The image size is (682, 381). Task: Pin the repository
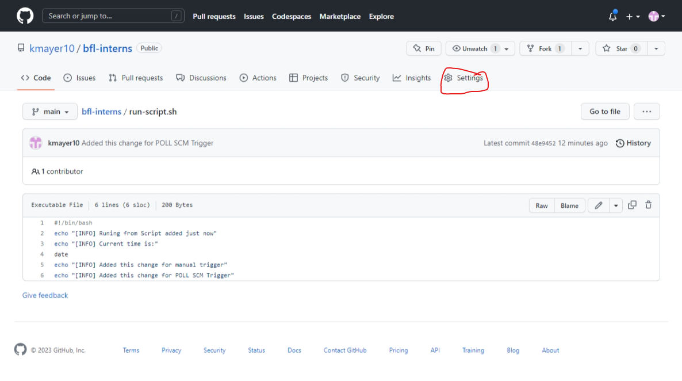424,48
